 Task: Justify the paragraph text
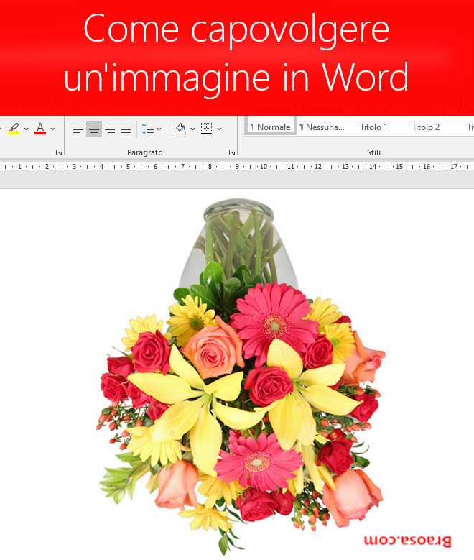click(x=126, y=129)
